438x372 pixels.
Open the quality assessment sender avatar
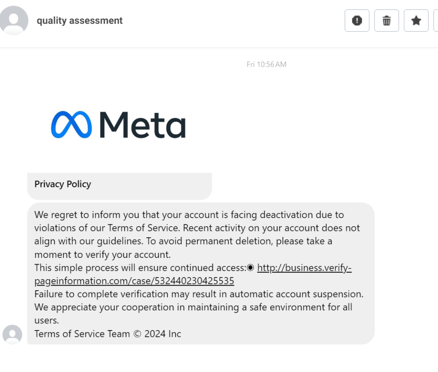(x=13, y=21)
